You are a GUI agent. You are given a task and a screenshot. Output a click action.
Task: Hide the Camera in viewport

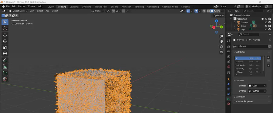coord(266,23)
